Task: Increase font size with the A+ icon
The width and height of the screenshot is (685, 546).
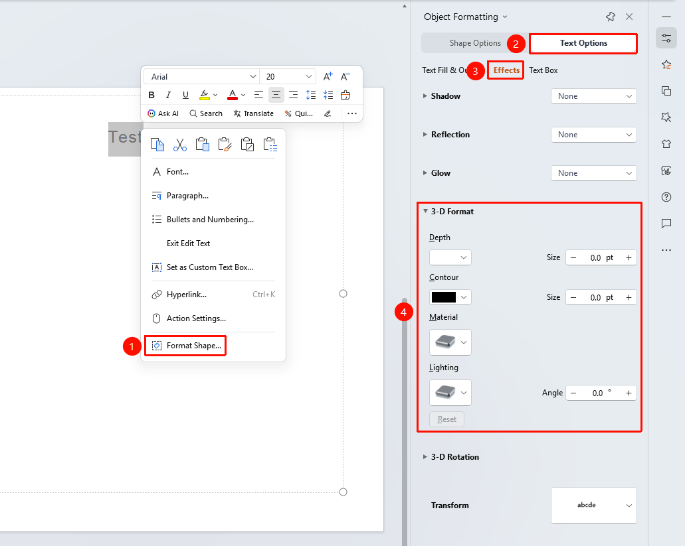Action: [328, 77]
